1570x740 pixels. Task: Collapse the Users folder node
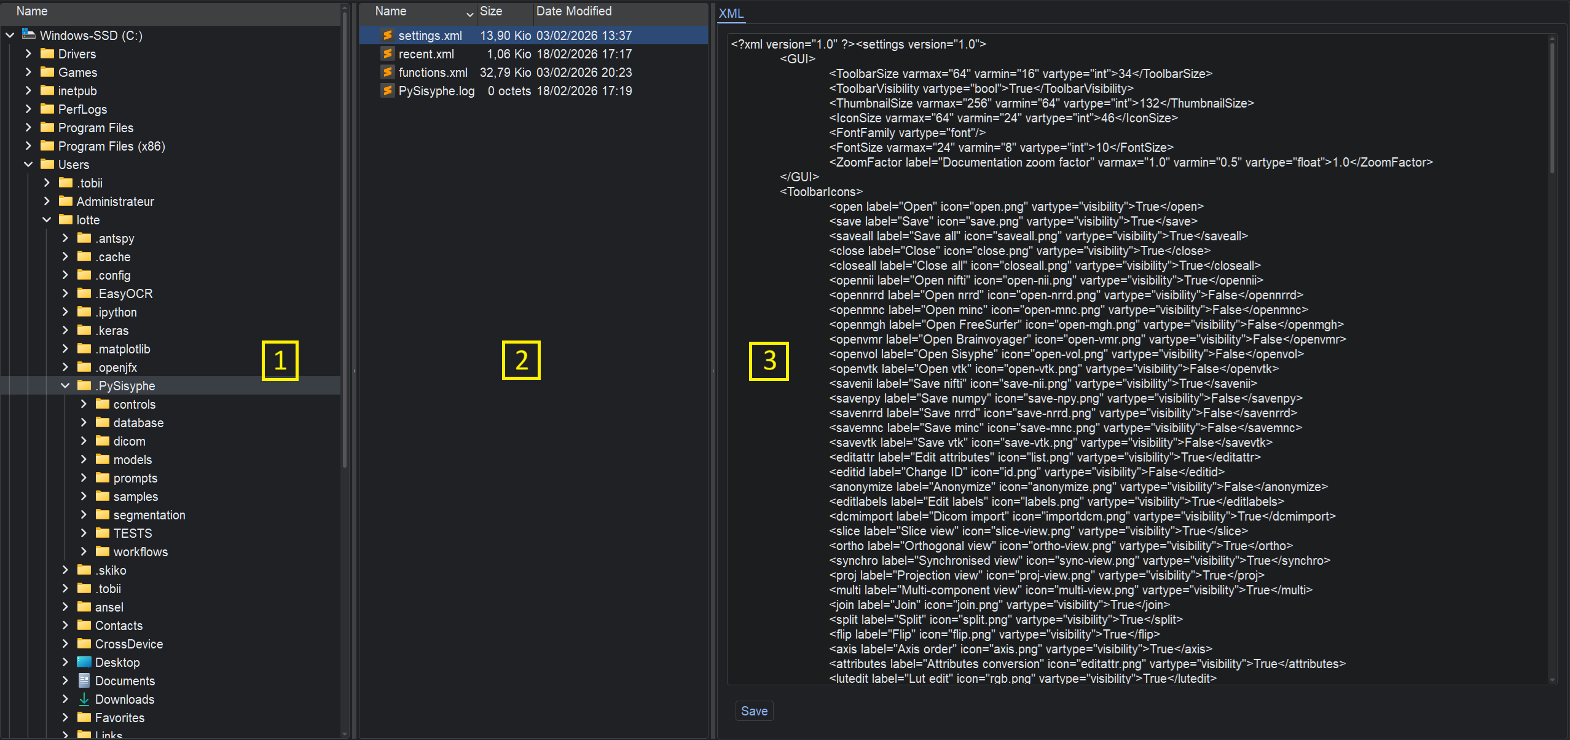(28, 164)
